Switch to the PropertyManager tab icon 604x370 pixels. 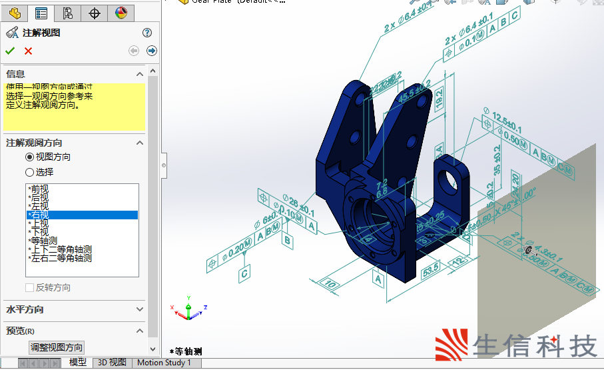coord(41,13)
